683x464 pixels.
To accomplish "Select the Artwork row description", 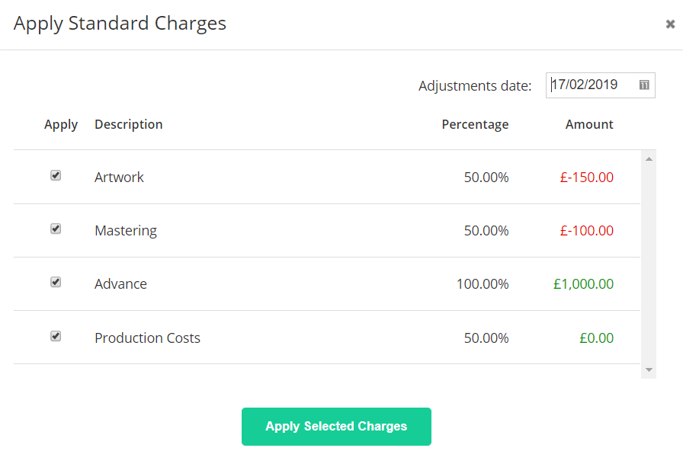I will 119,177.
